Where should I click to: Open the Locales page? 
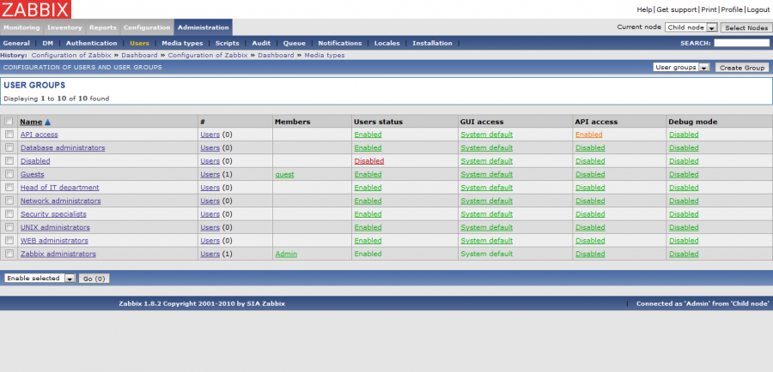387,44
